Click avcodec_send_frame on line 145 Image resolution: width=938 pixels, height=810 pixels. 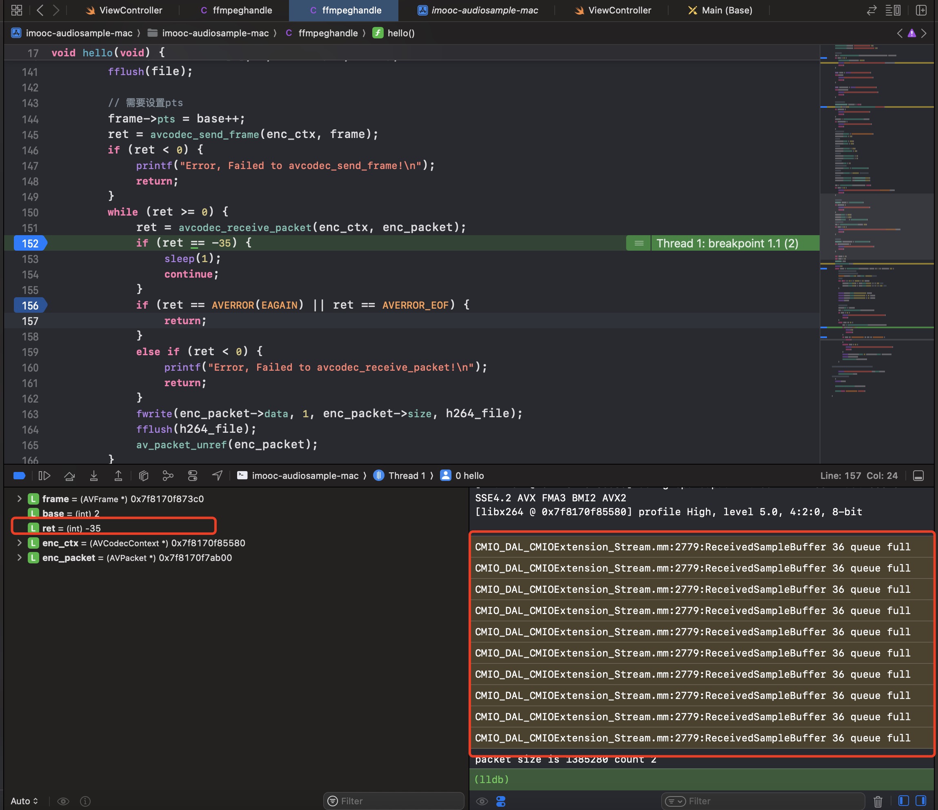coord(204,134)
